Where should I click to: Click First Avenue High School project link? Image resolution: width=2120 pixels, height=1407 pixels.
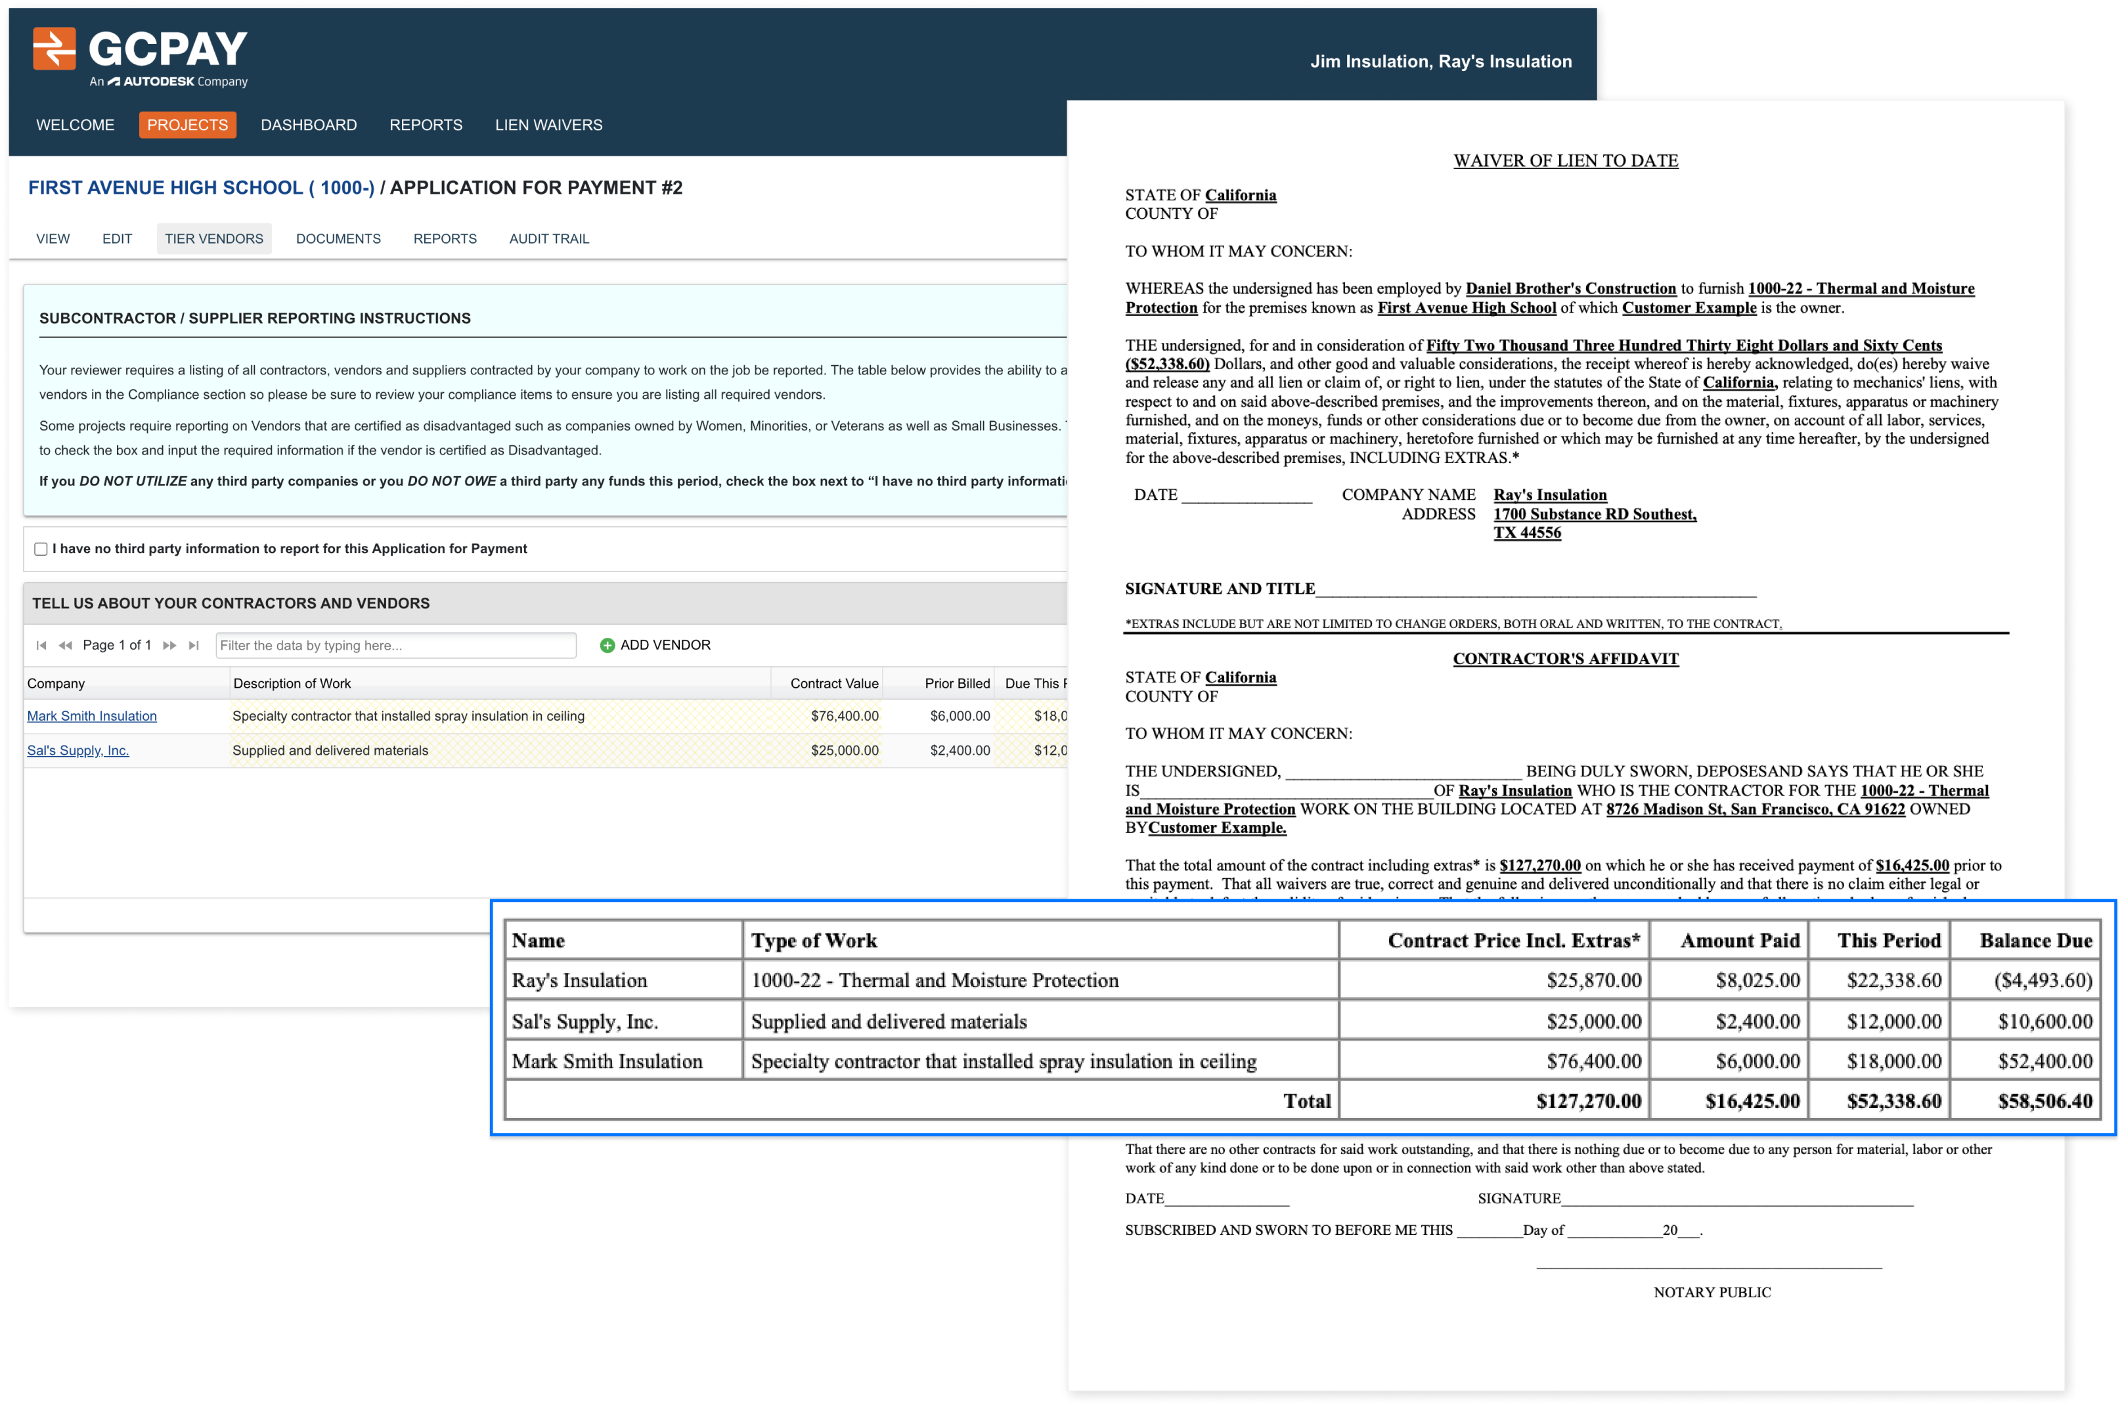coord(201,188)
